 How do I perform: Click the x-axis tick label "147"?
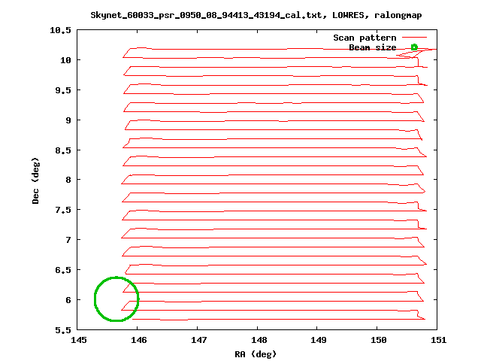198,340
